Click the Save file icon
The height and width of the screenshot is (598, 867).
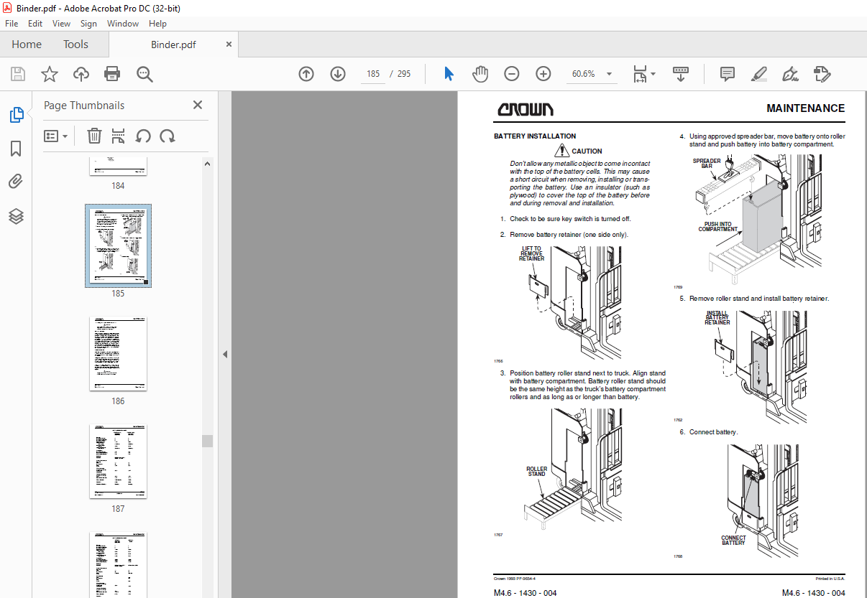click(18, 74)
